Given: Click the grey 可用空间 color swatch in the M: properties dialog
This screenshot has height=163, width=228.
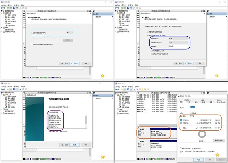Looking at the screenshot, I should (x=181, y=123).
